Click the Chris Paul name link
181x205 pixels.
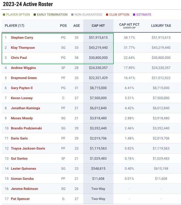[x=19, y=58]
